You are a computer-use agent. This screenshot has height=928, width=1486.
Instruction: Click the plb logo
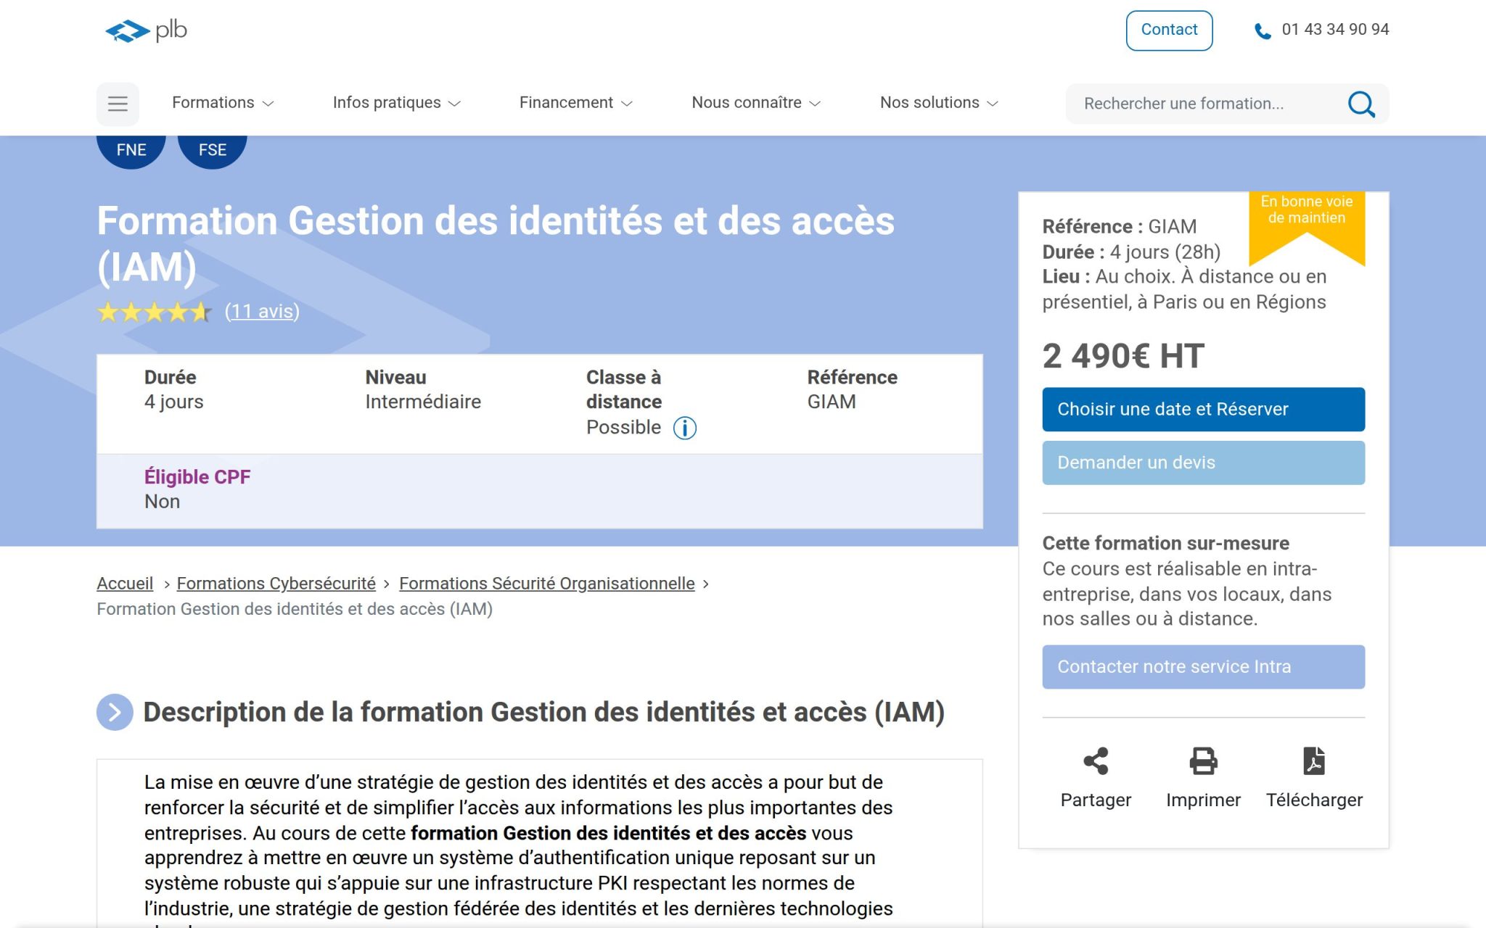tap(146, 30)
